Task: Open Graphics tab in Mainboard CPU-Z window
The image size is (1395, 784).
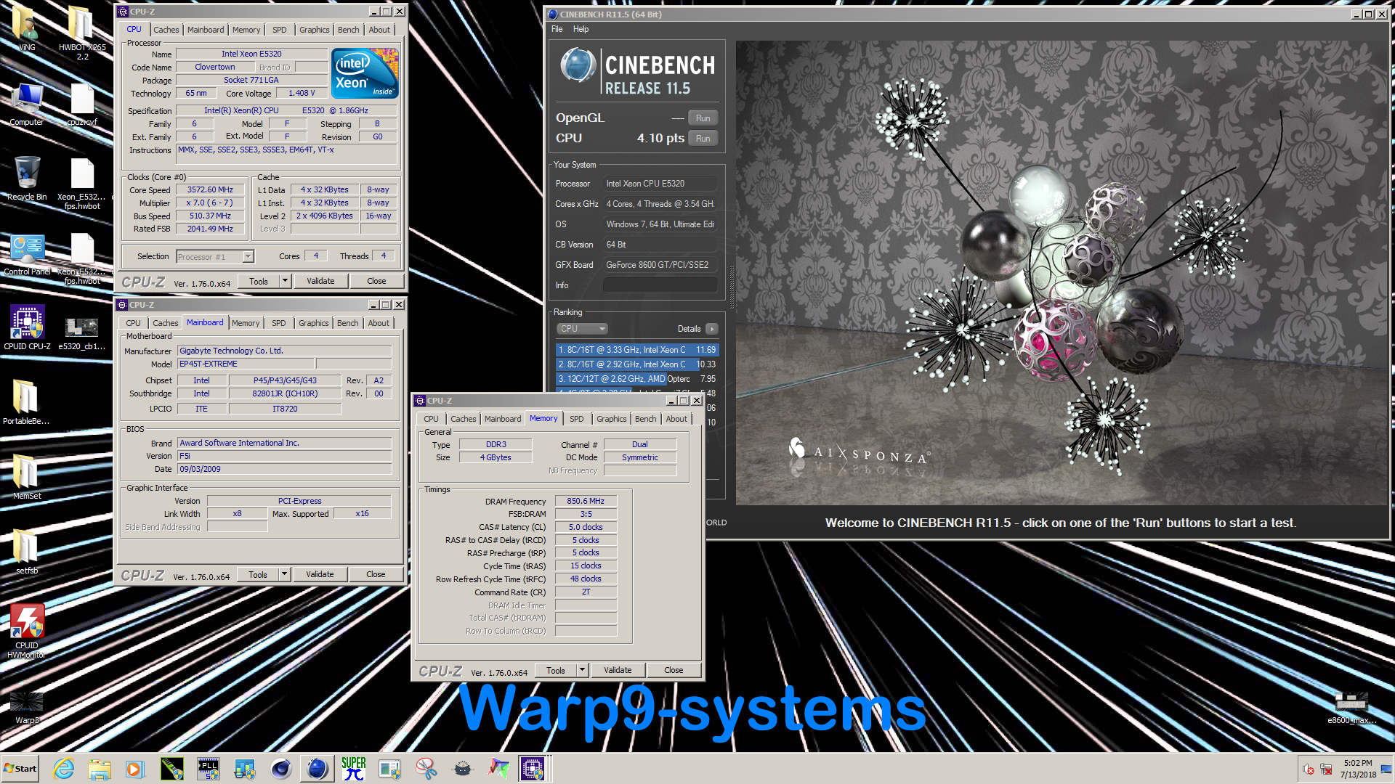Action: click(314, 323)
